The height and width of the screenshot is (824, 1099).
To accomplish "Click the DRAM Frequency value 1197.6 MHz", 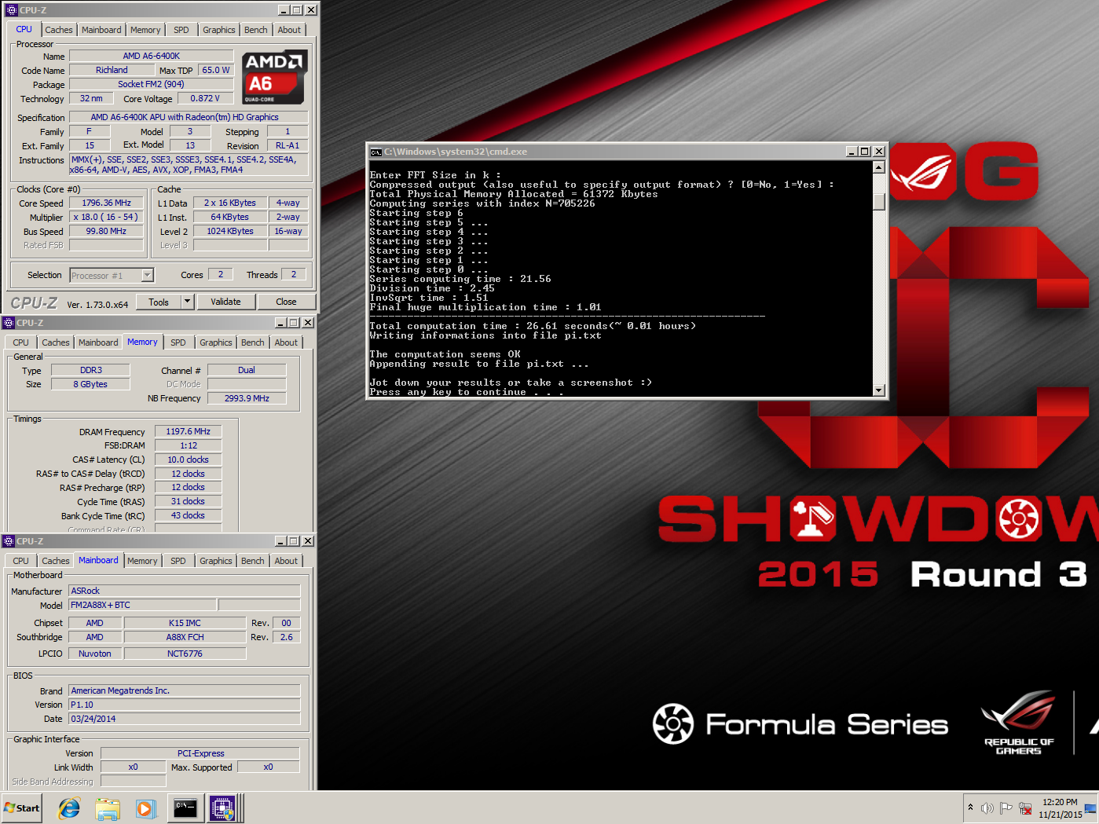I will [x=189, y=431].
